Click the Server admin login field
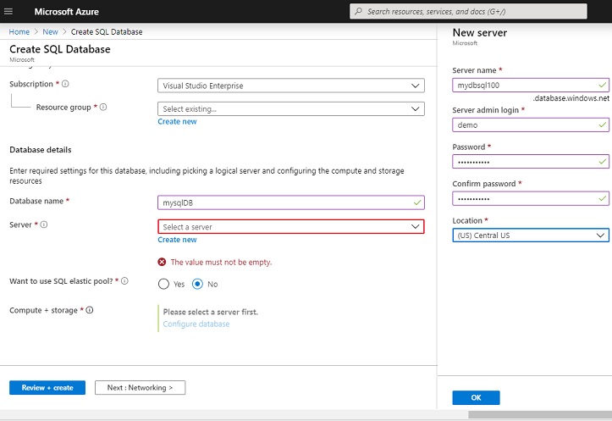Screen dimensions: 612x421 [x=531, y=125]
